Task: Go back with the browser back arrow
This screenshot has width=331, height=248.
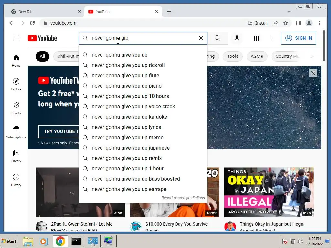Action: tap(12, 23)
